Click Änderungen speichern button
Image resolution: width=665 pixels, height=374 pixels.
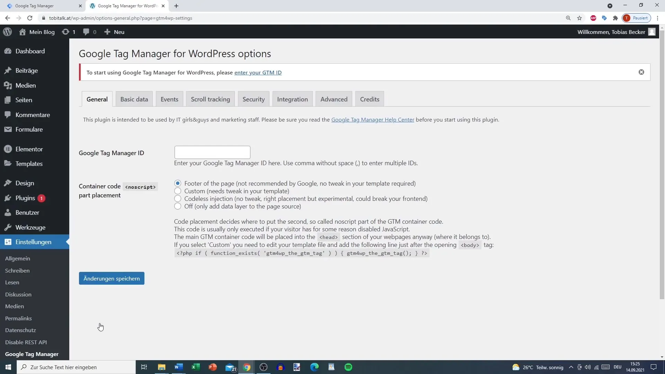click(x=112, y=278)
